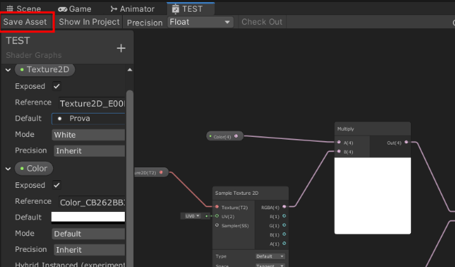Edit the Color Reference field

(x=92, y=202)
